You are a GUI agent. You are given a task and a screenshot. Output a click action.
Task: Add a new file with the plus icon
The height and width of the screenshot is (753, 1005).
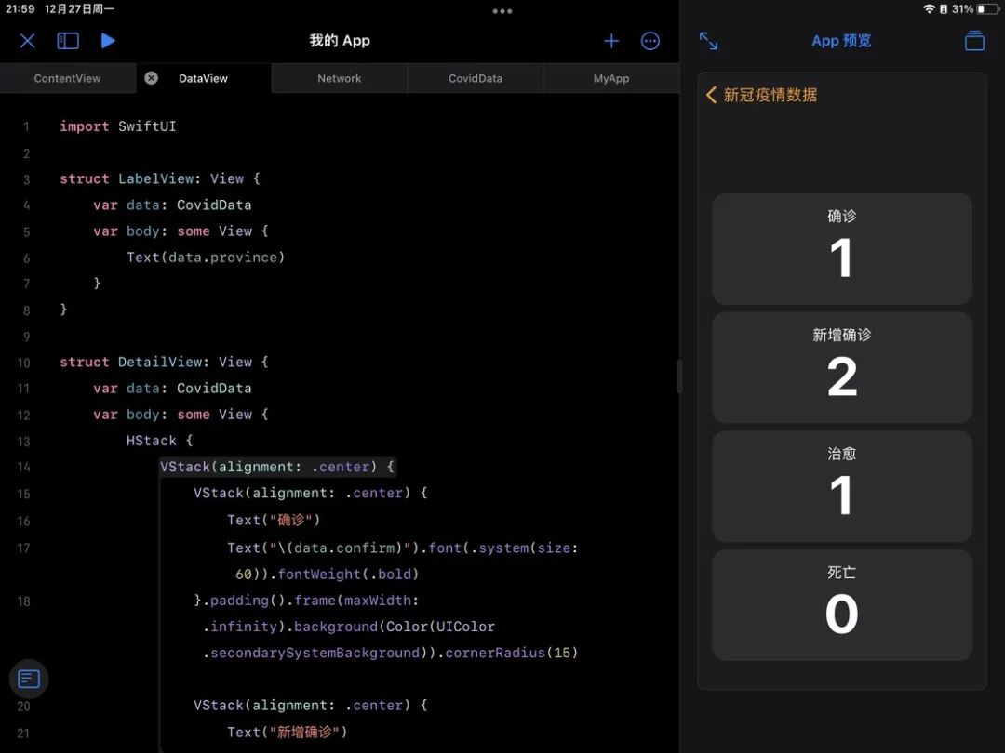pyautogui.click(x=611, y=41)
